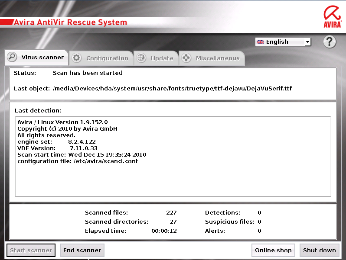Image resolution: width=346 pixels, height=260 pixels.
Task: Go to the Miscellaneous tab
Action: [x=217, y=58]
